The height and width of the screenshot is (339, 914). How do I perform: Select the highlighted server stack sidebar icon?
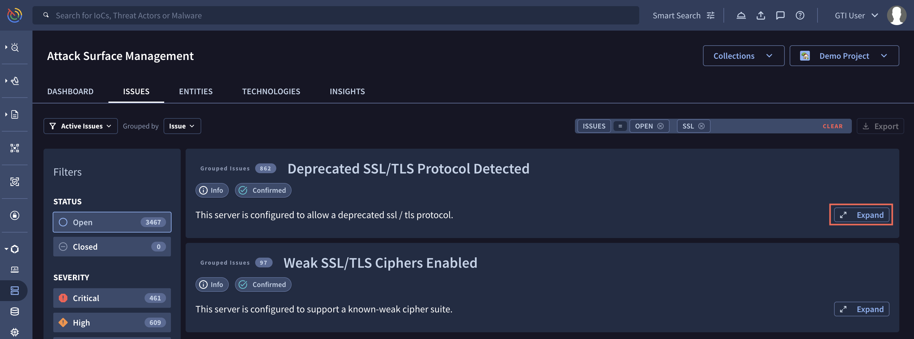(14, 291)
